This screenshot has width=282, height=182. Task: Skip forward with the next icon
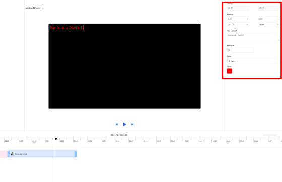[x=132, y=124]
